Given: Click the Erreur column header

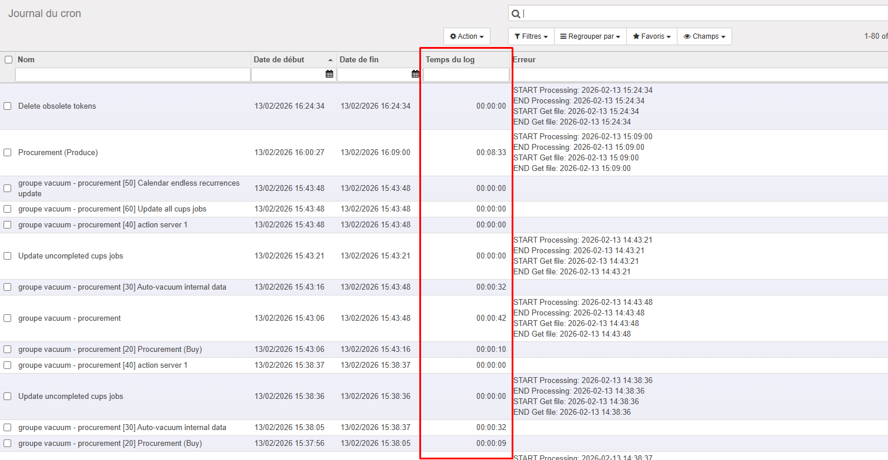Looking at the screenshot, I should tap(524, 59).
